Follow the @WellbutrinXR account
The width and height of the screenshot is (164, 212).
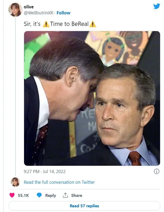tap(64, 13)
